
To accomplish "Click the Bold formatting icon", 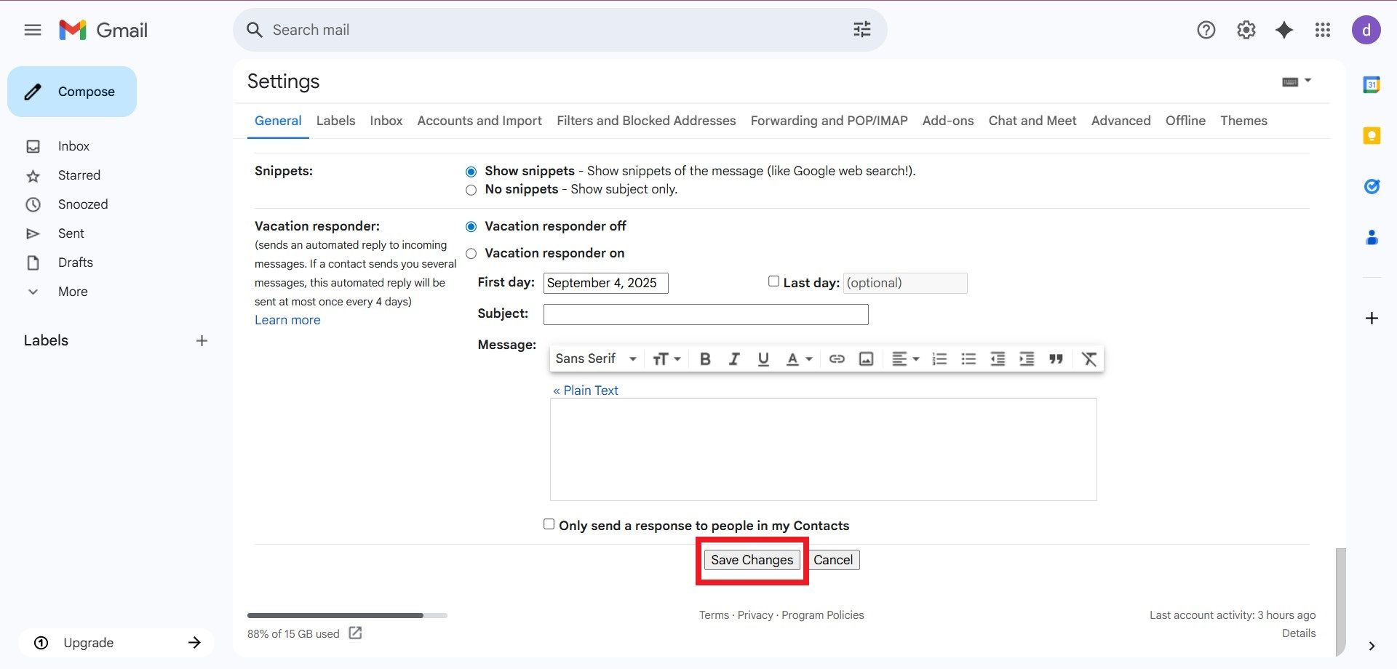I will (704, 359).
